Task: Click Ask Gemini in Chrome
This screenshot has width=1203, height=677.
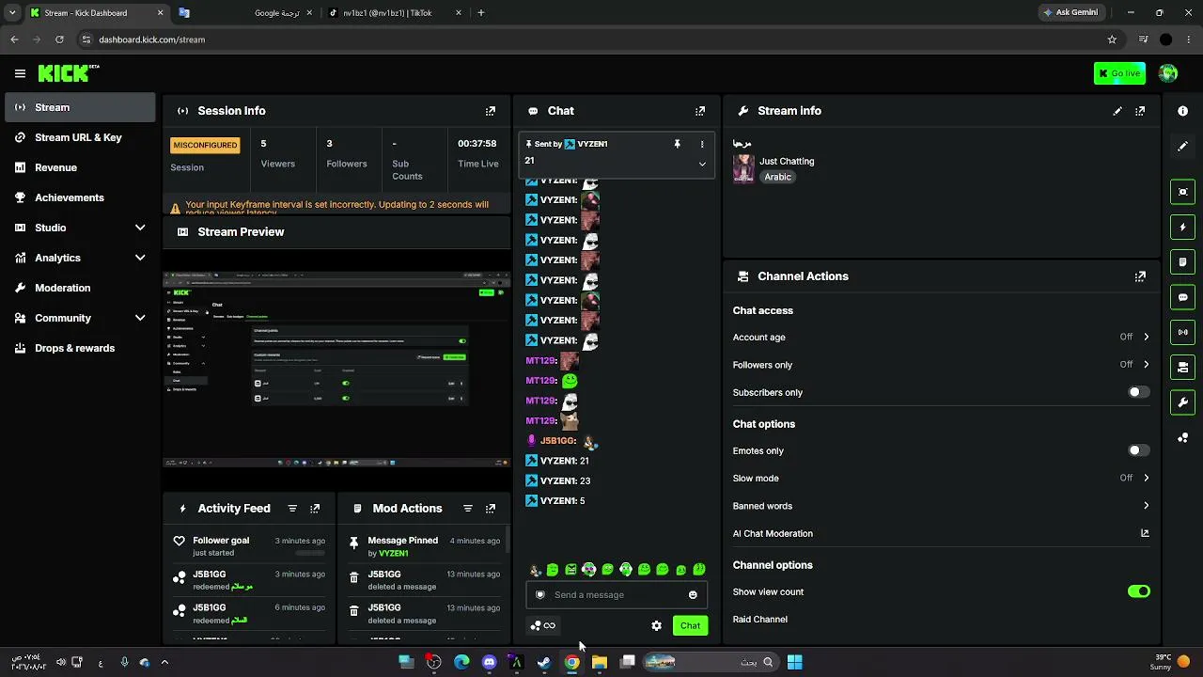Action: point(1070,13)
